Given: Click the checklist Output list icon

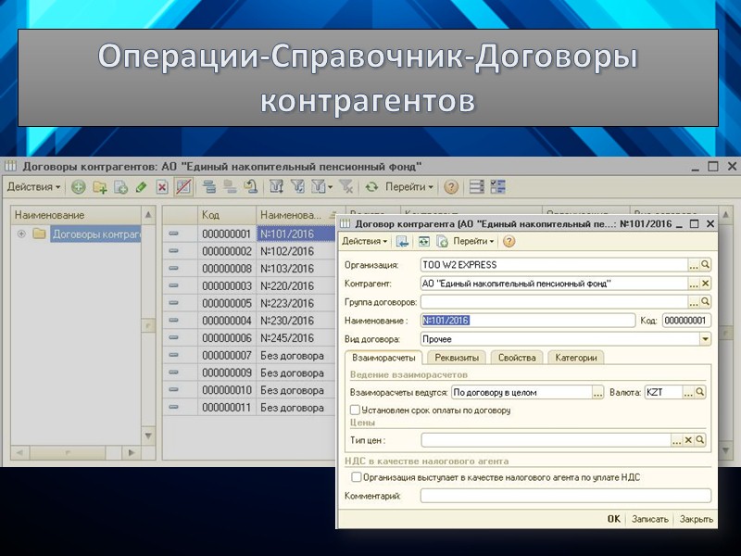Looking at the screenshot, I should point(498,187).
